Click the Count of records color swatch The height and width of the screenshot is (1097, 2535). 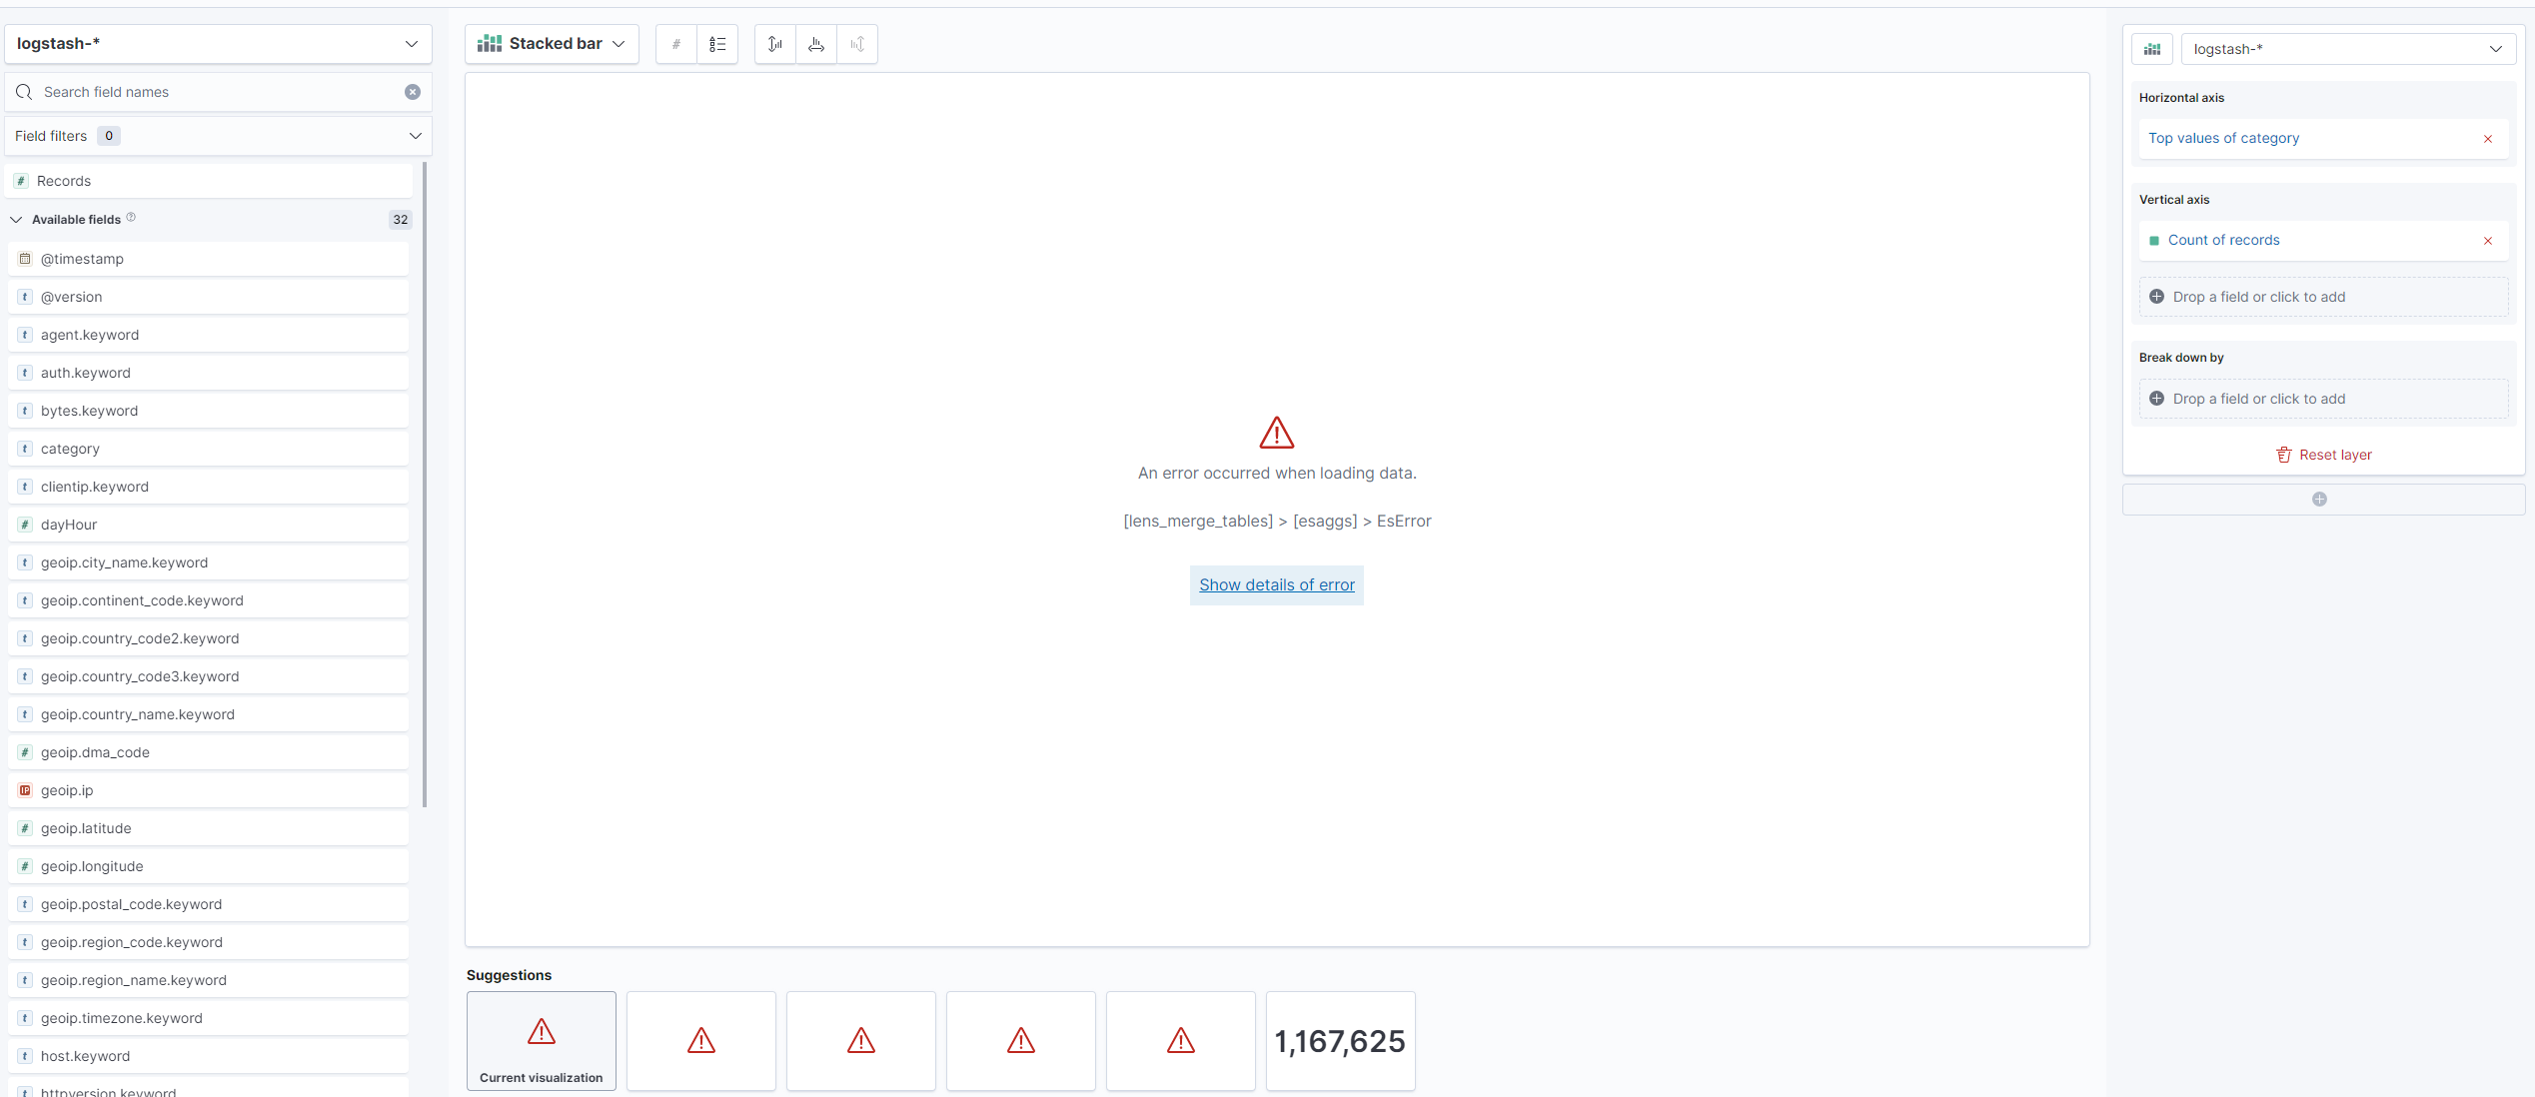pos(2154,241)
